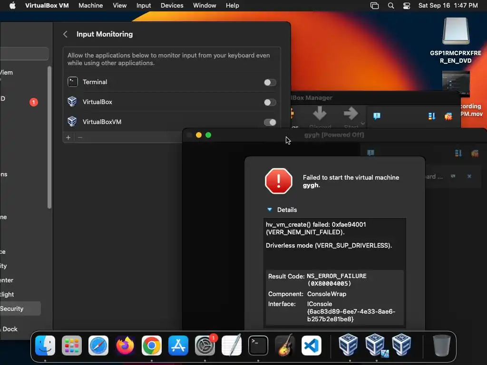Open the screen recording .mov thumbnail on desktop
The height and width of the screenshot is (365, 487).
point(456,84)
